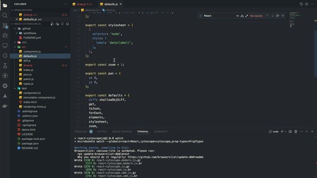
Task: Open the lightning bolt extension view
Action: 5,76
